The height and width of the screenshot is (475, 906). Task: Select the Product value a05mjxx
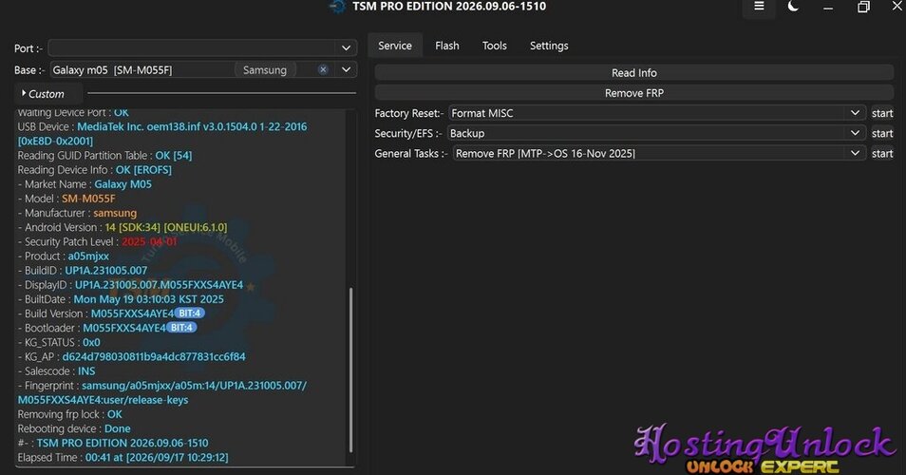tap(88, 256)
